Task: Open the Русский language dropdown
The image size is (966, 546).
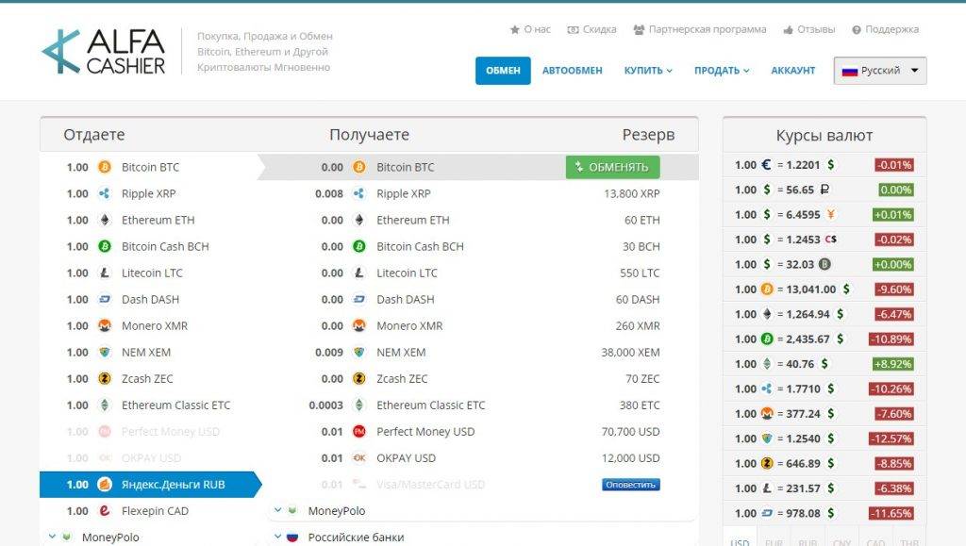Action: (880, 70)
